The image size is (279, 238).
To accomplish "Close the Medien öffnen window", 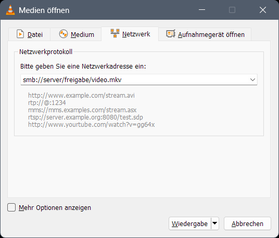I will pyautogui.click(x=263, y=10).
